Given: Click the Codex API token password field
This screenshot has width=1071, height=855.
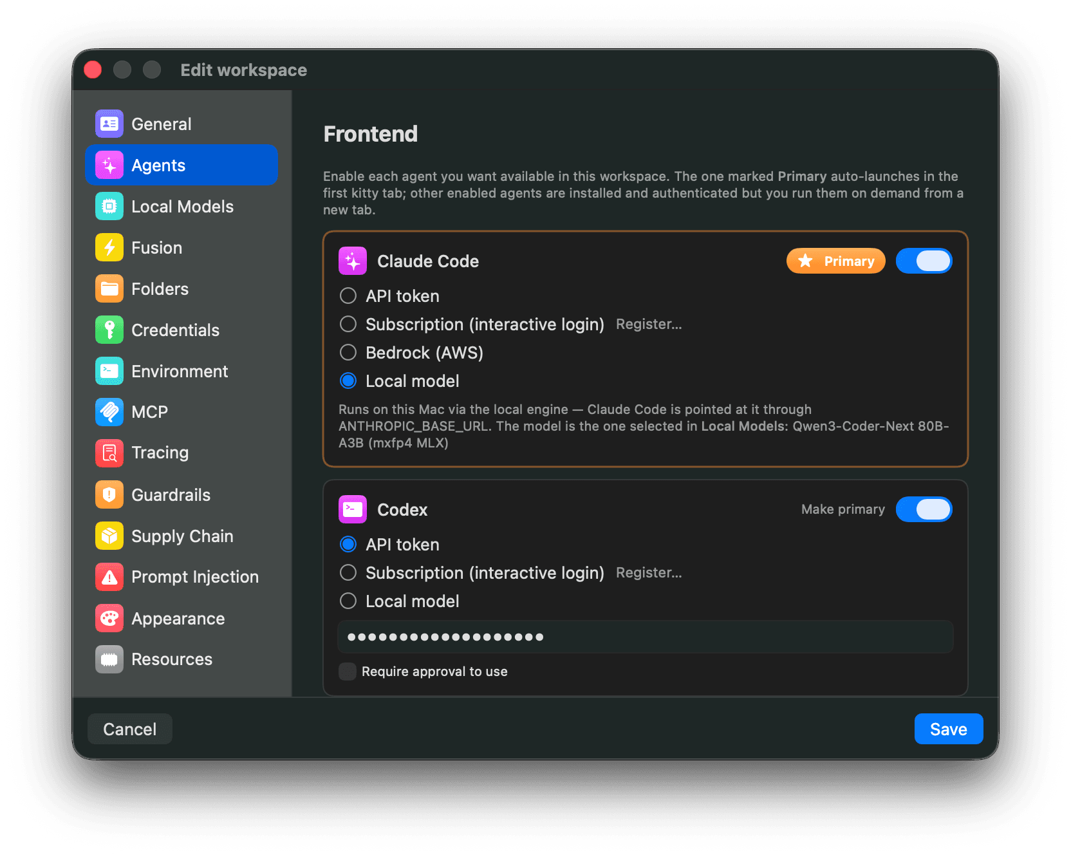Looking at the screenshot, I should click(x=646, y=637).
